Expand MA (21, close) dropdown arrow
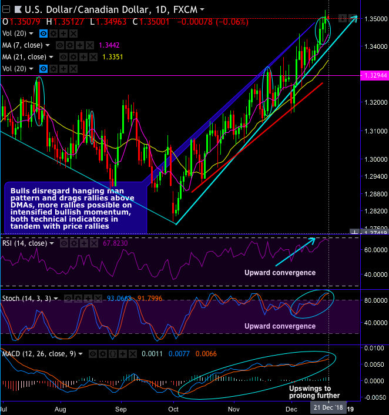 pos(51,57)
